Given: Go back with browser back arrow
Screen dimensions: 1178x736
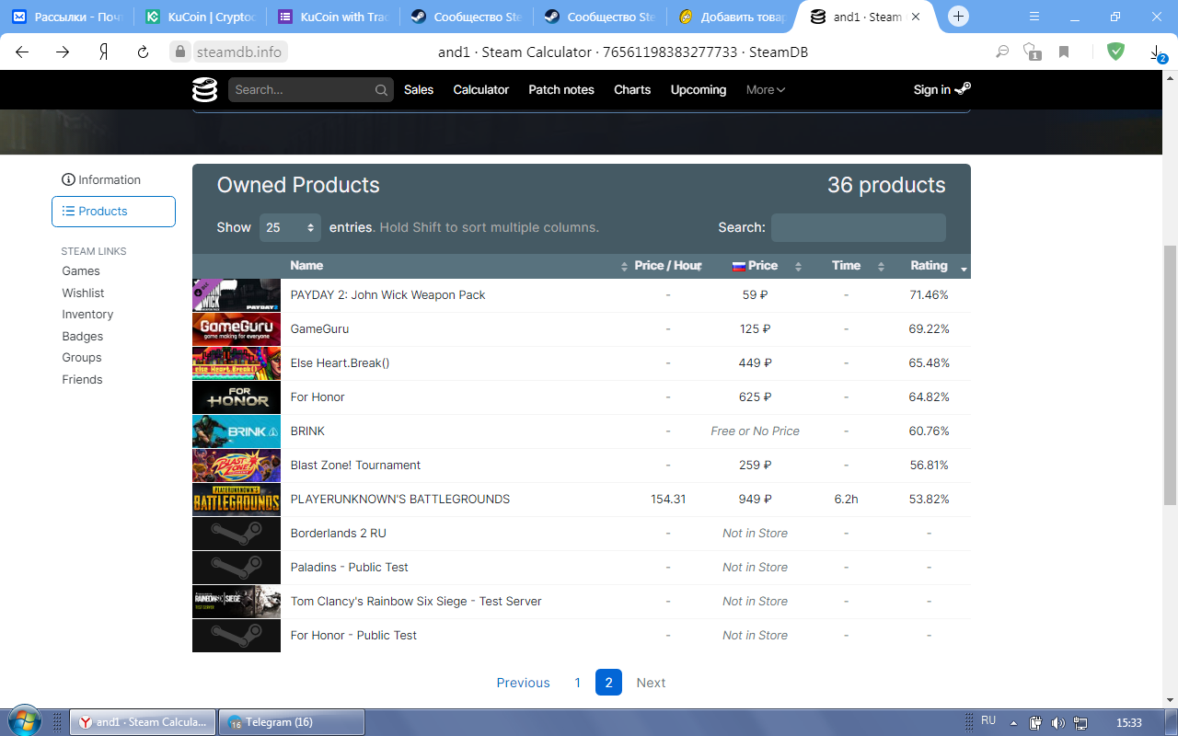Looking at the screenshot, I should 22,52.
